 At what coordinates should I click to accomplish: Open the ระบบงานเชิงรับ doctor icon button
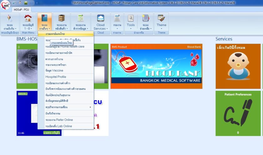pos(10,22)
